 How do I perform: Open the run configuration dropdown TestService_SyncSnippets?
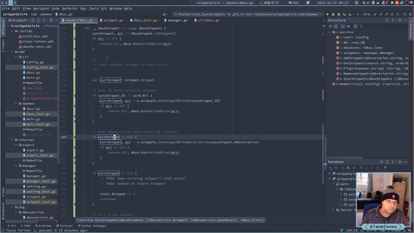pyautogui.click(x=248, y=14)
